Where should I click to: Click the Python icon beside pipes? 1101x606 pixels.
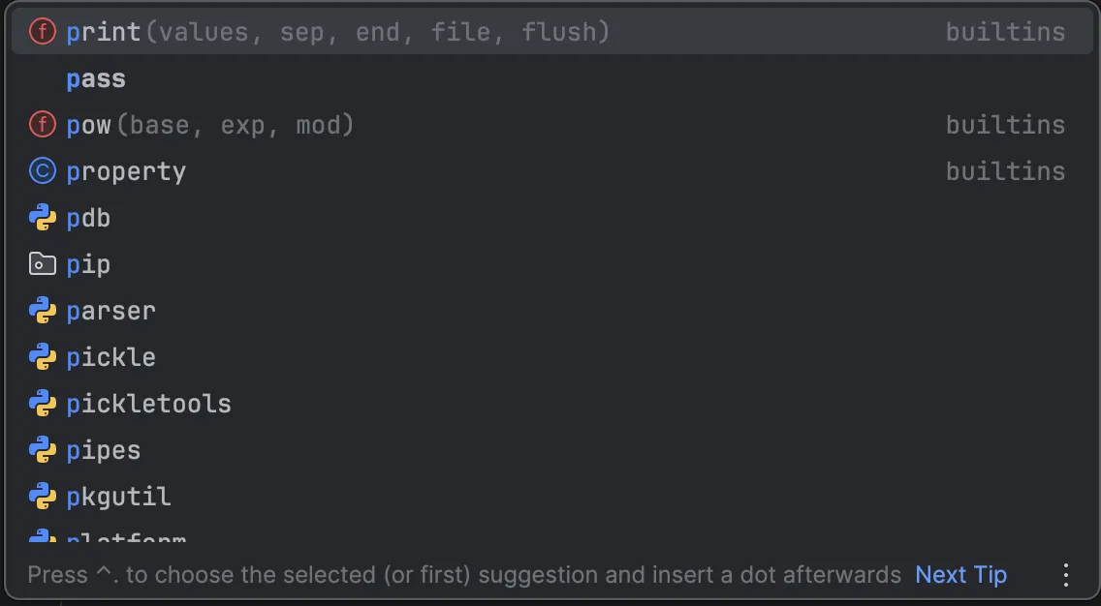pos(41,449)
